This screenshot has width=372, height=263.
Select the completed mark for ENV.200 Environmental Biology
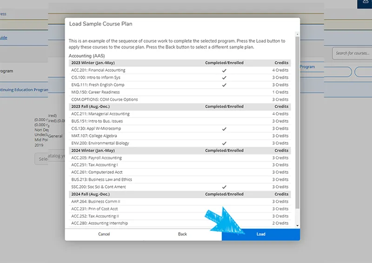click(224, 143)
